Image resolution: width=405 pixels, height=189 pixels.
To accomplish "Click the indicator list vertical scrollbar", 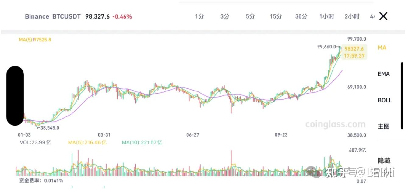I will pos(402,96).
